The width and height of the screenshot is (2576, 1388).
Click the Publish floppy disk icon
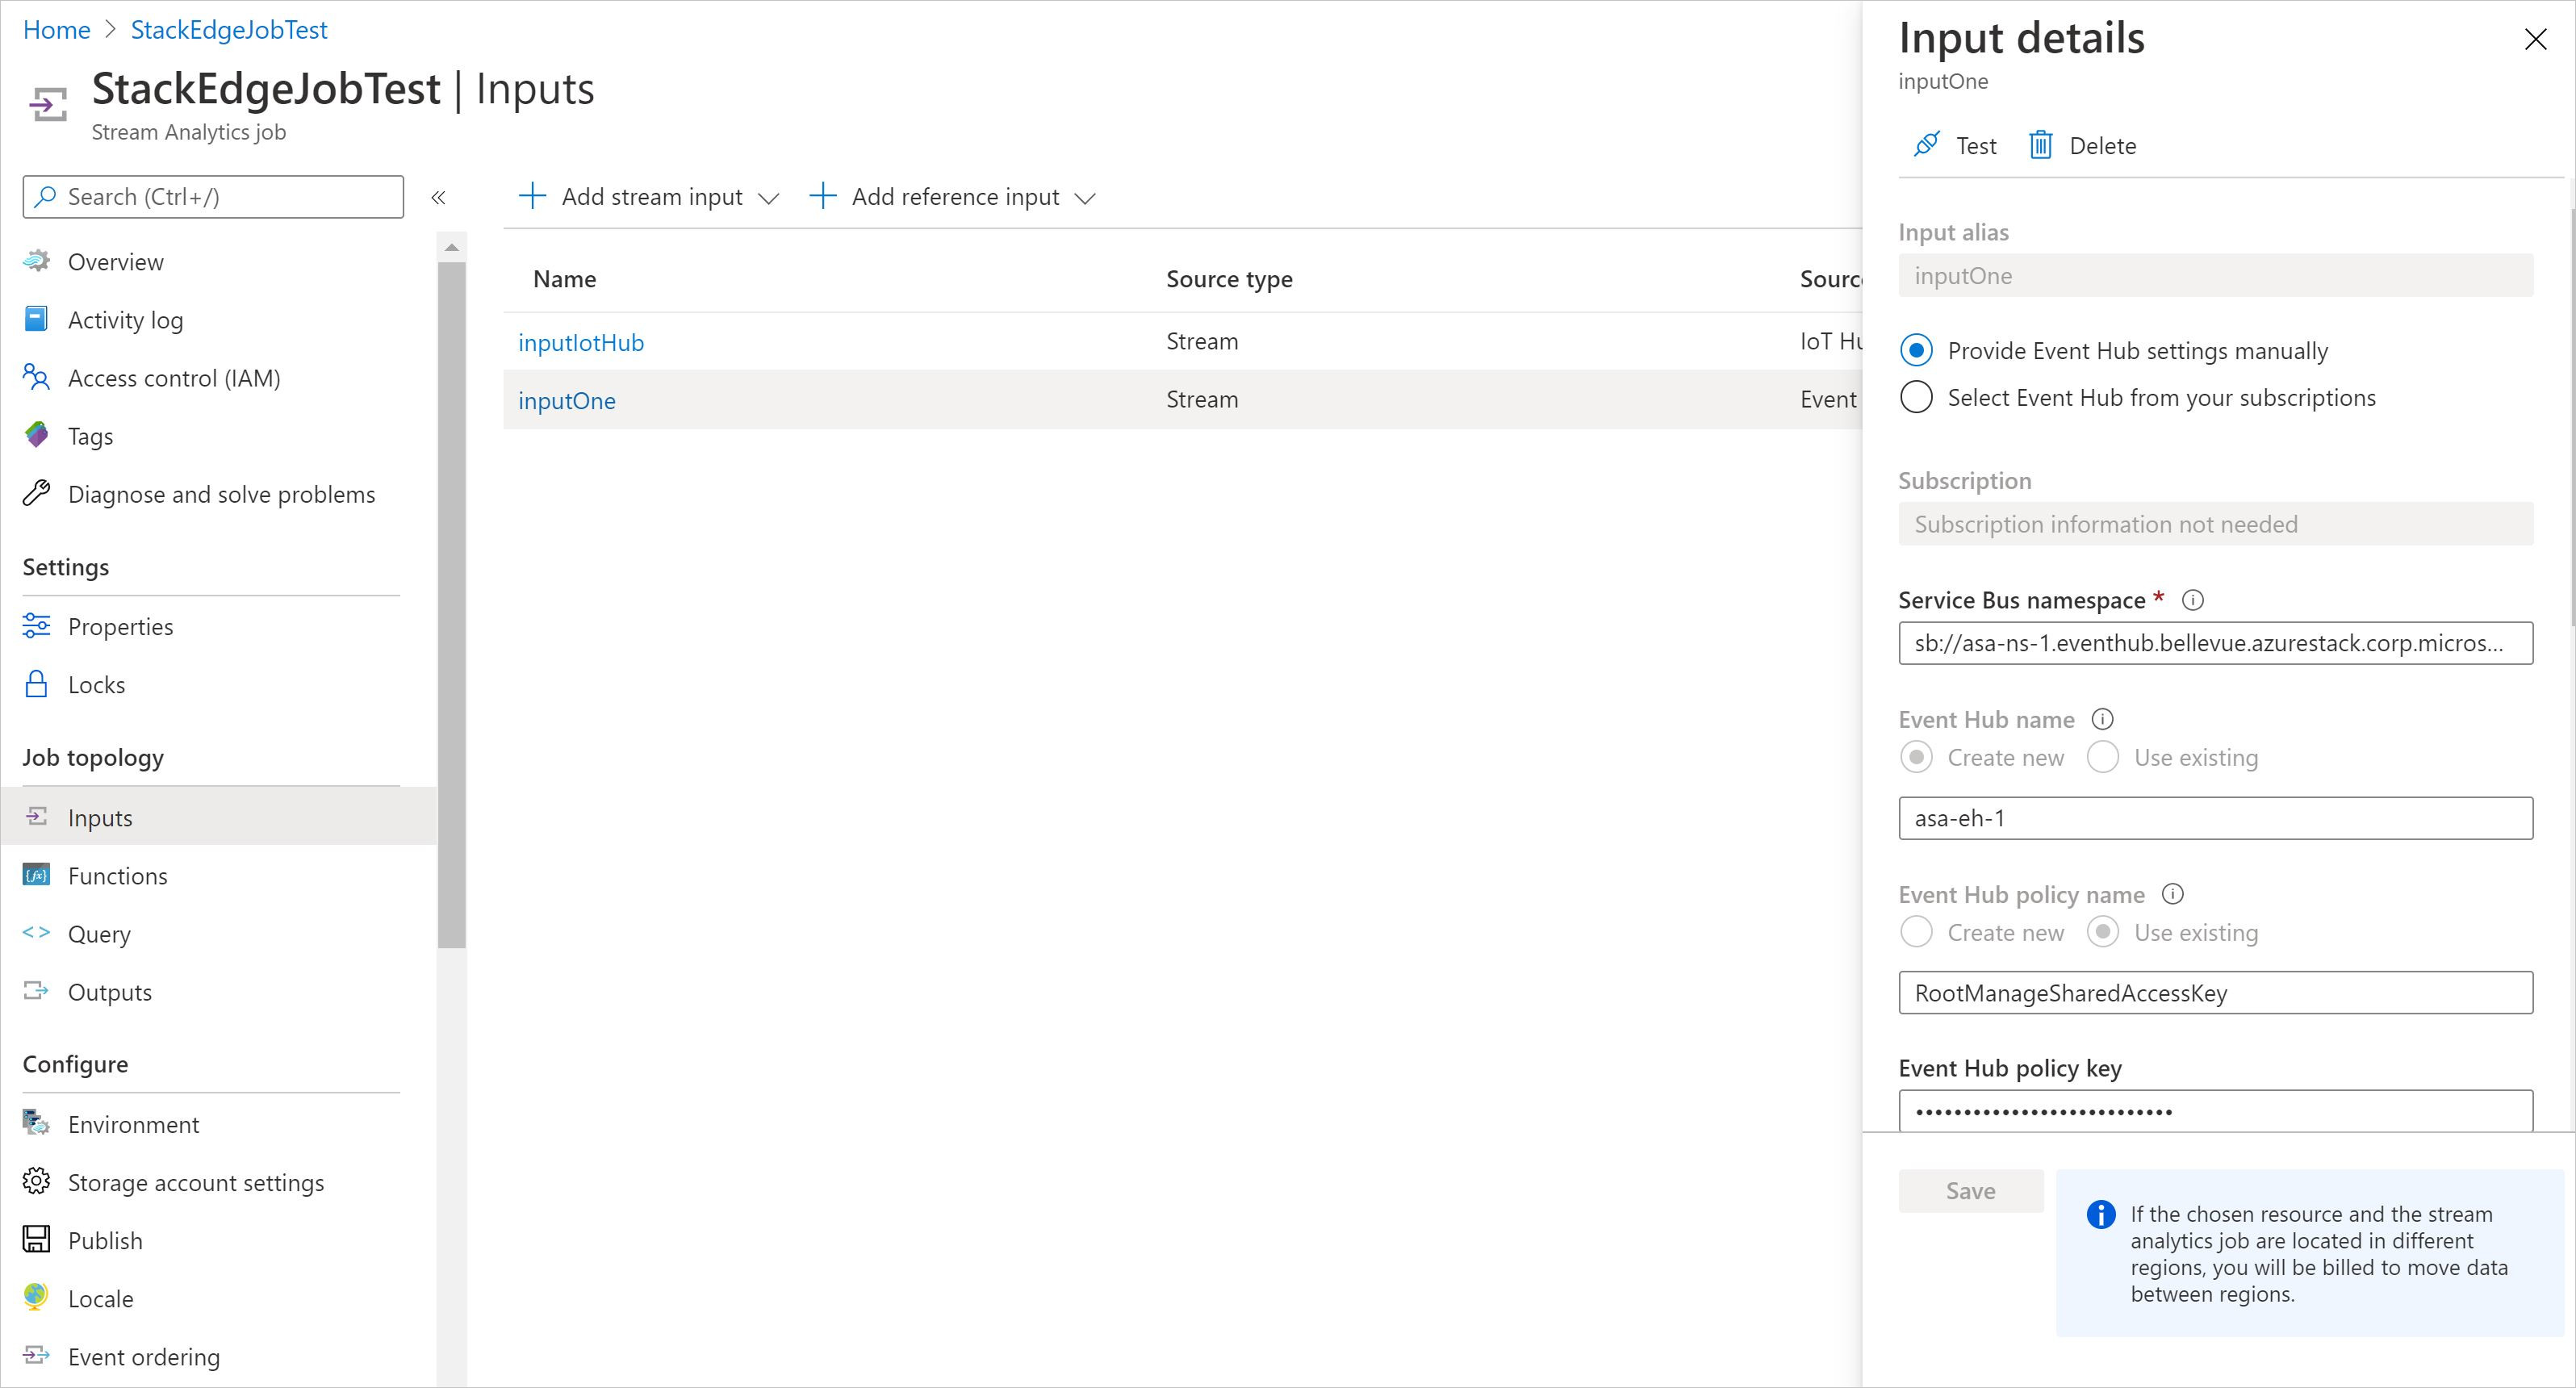pos(36,1240)
